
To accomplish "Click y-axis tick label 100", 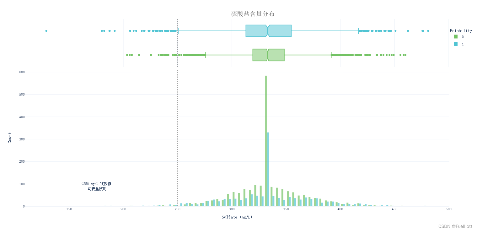I will (x=22, y=184).
